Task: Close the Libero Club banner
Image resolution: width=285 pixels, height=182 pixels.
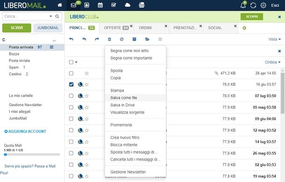Action: [x=279, y=17]
